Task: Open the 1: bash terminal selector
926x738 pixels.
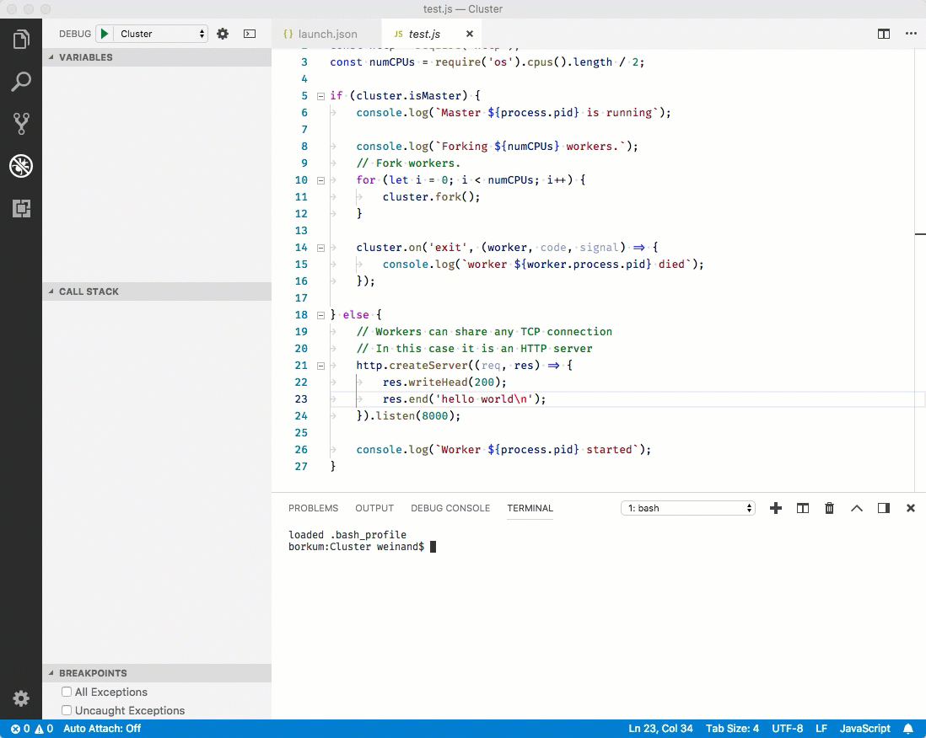Action: click(687, 508)
